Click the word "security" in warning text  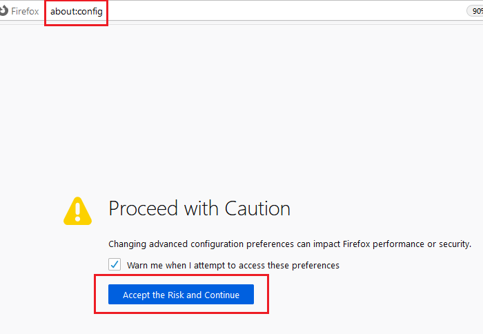453,244
